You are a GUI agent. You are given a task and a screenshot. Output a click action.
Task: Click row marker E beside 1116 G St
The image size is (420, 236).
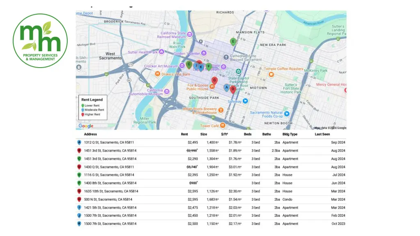pos(79,175)
